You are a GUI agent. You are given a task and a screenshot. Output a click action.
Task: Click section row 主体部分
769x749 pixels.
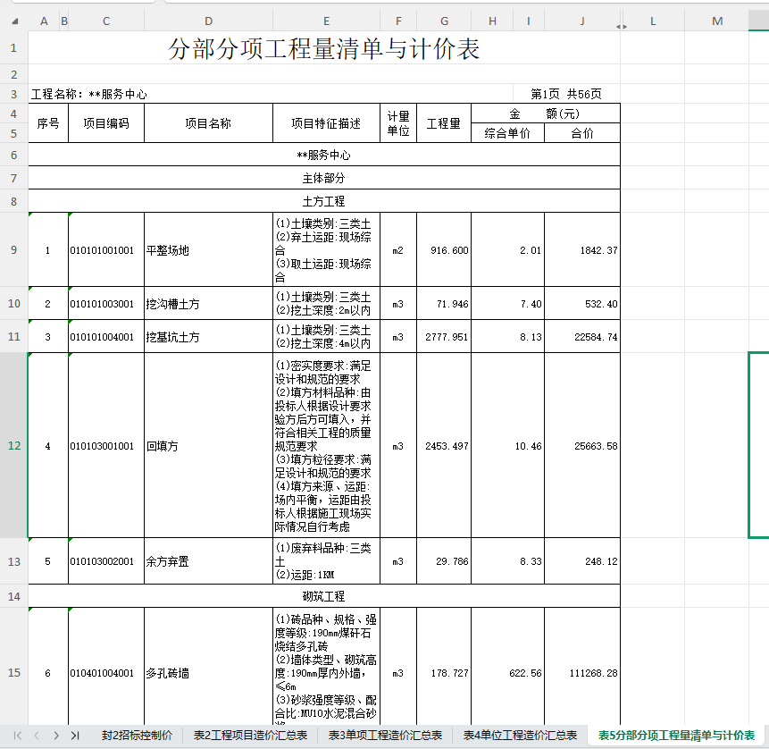click(323, 178)
